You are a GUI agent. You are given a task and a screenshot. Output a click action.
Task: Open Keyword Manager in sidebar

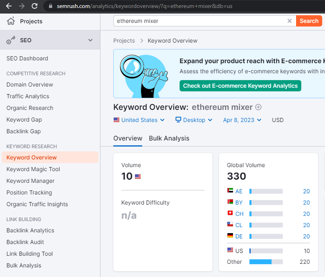(30, 181)
